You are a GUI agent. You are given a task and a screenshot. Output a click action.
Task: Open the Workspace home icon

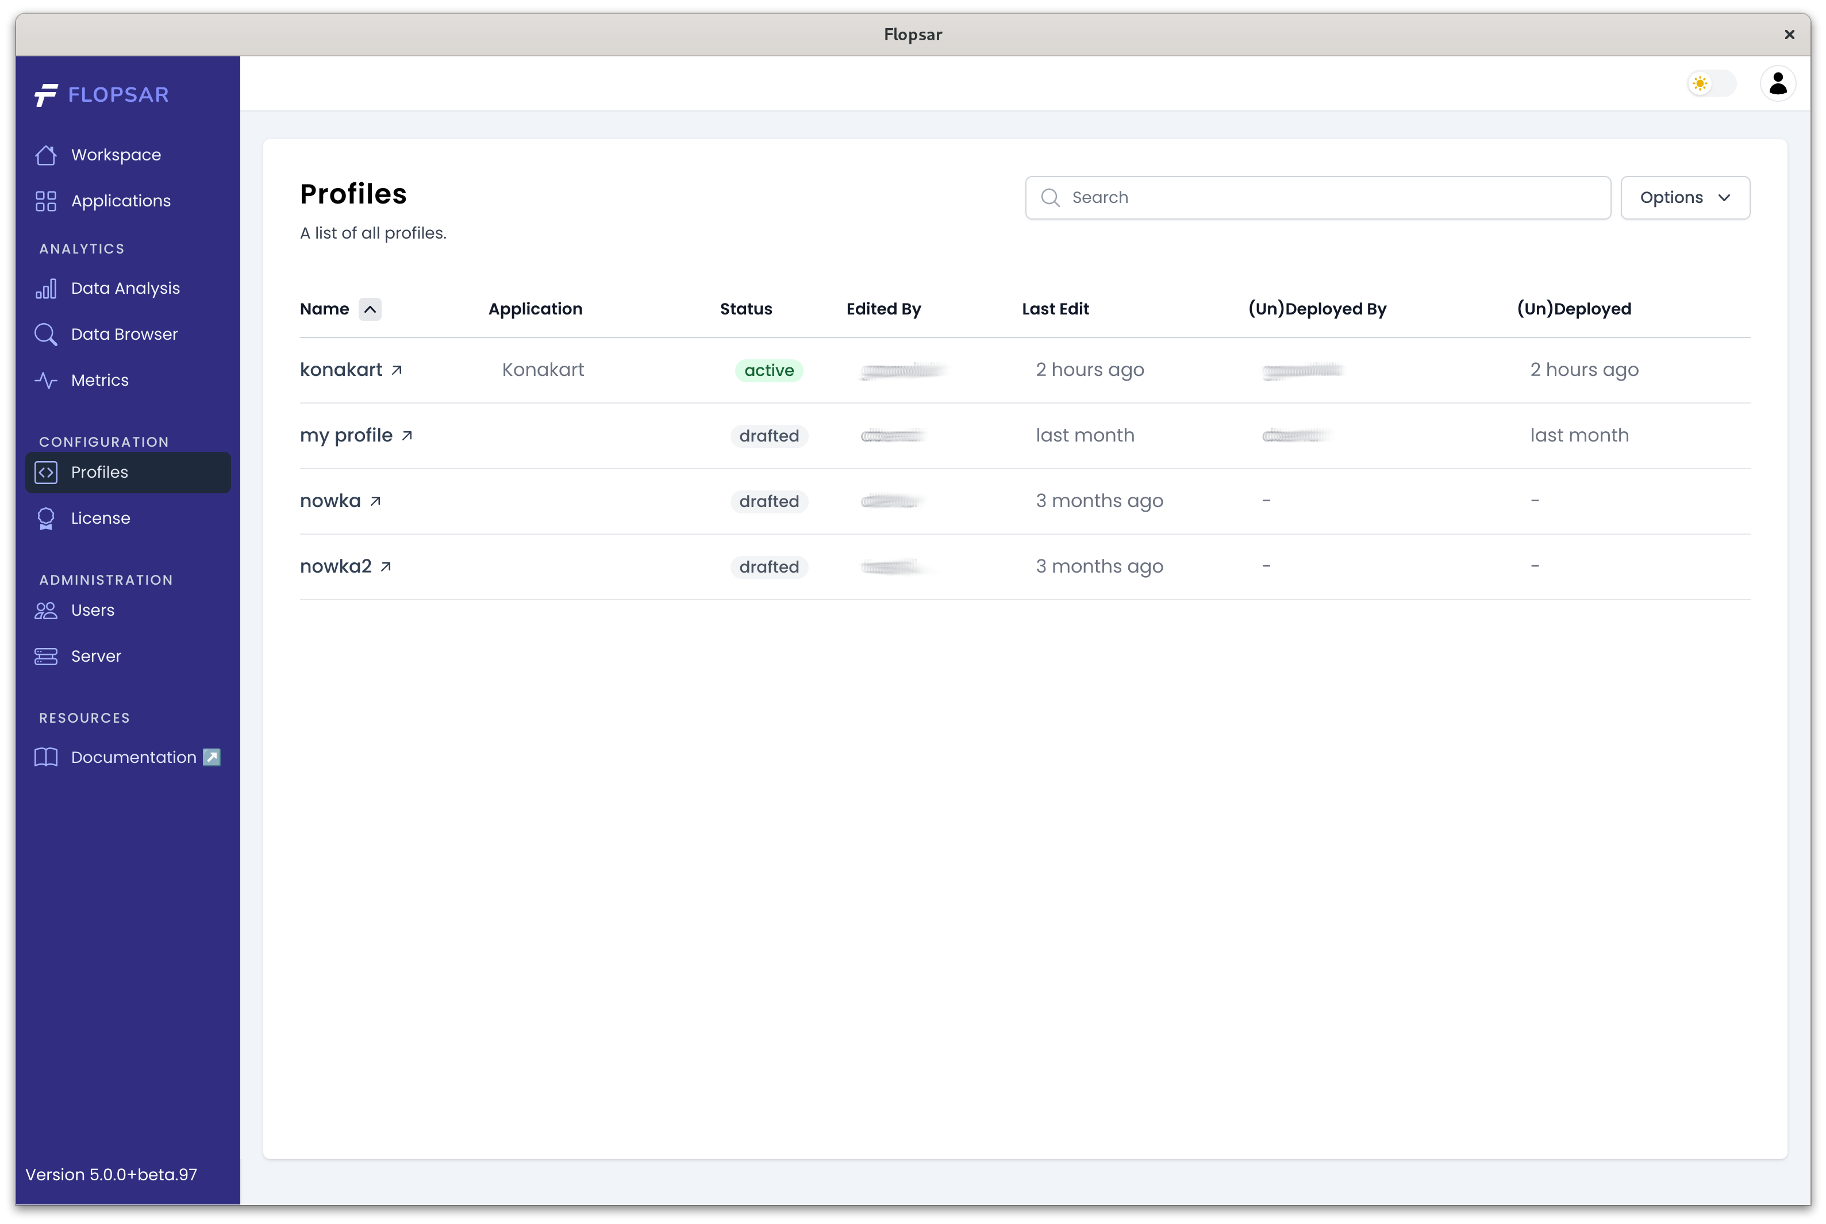[x=44, y=155]
